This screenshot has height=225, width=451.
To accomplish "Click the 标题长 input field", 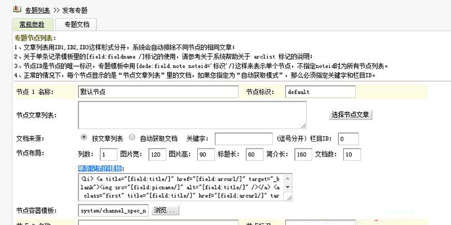I will tap(255, 155).
